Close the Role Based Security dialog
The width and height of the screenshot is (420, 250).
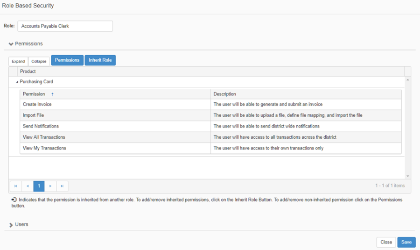386,242
